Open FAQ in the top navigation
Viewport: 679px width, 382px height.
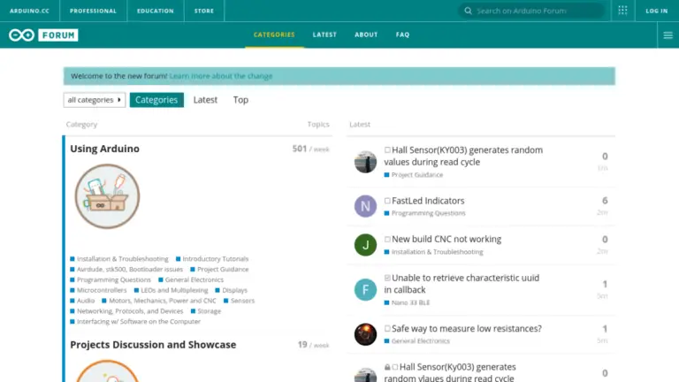pyautogui.click(x=402, y=34)
